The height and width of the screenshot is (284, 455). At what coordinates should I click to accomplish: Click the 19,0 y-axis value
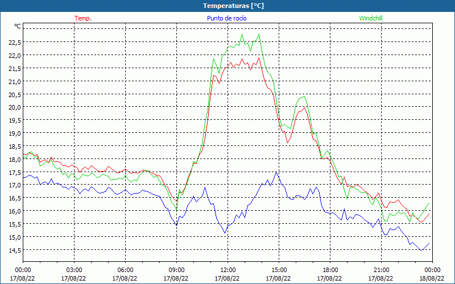tap(15, 133)
